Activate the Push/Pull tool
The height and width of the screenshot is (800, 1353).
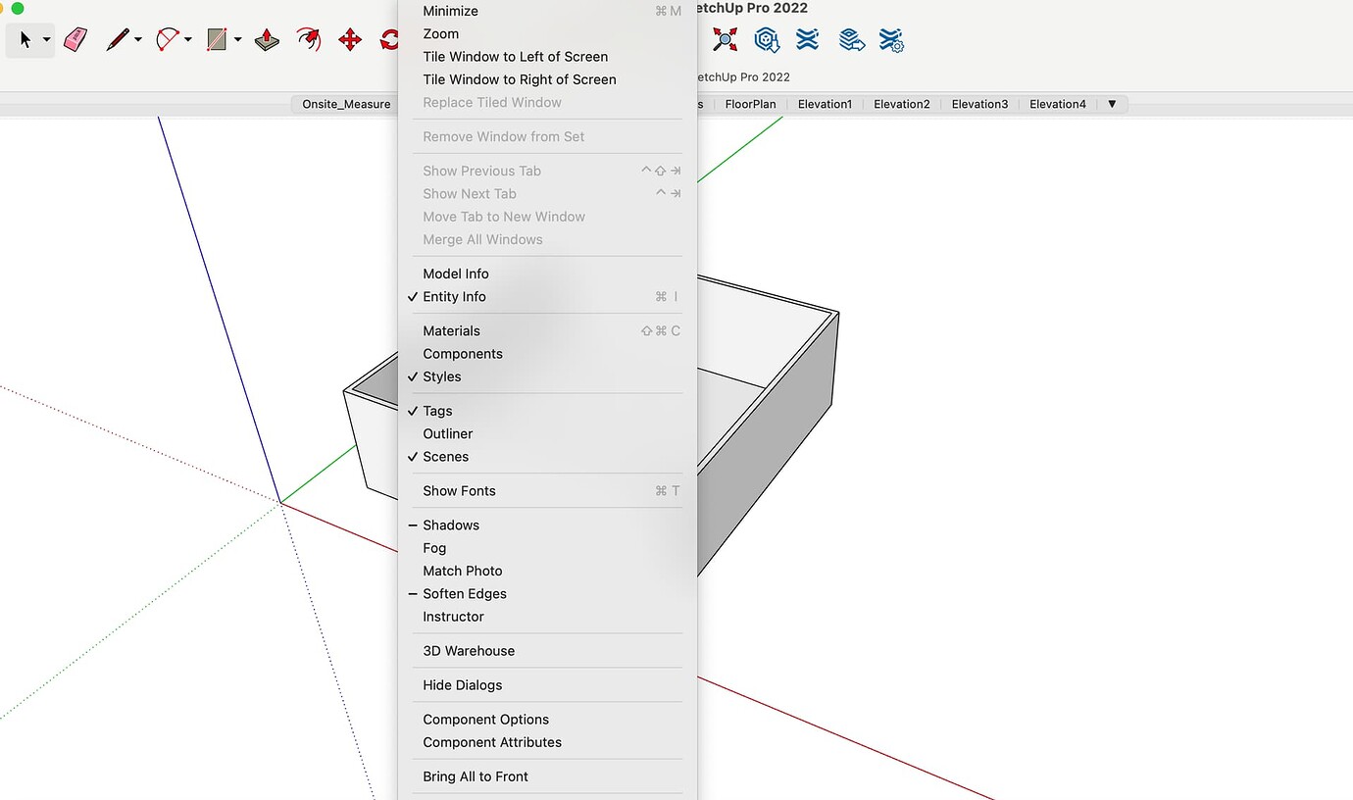point(266,39)
